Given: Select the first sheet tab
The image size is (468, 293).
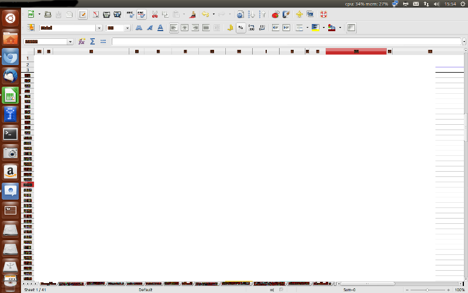Looking at the screenshot, I should pyautogui.click(x=49, y=284).
